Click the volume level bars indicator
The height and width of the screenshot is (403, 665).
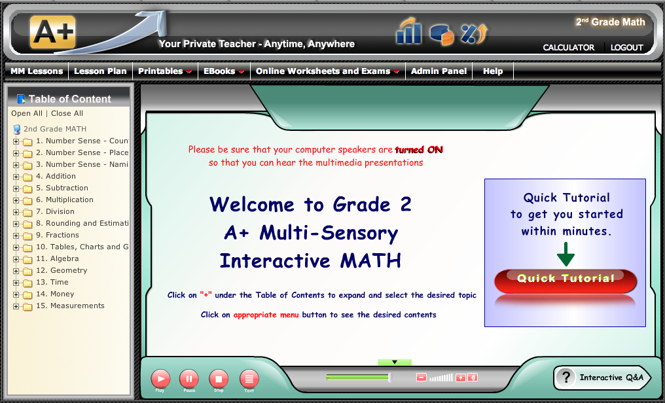pos(441,377)
